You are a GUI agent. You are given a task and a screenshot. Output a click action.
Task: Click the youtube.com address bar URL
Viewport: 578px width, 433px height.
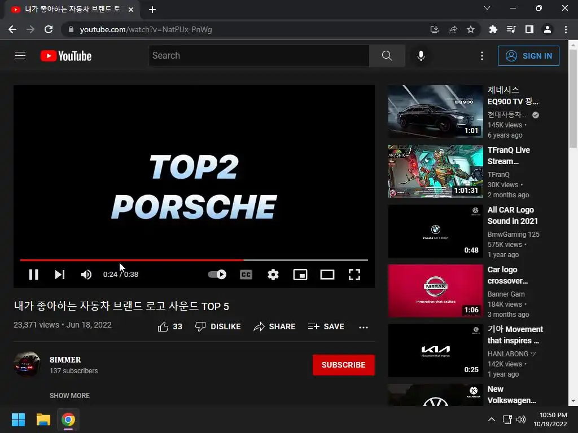click(x=146, y=29)
